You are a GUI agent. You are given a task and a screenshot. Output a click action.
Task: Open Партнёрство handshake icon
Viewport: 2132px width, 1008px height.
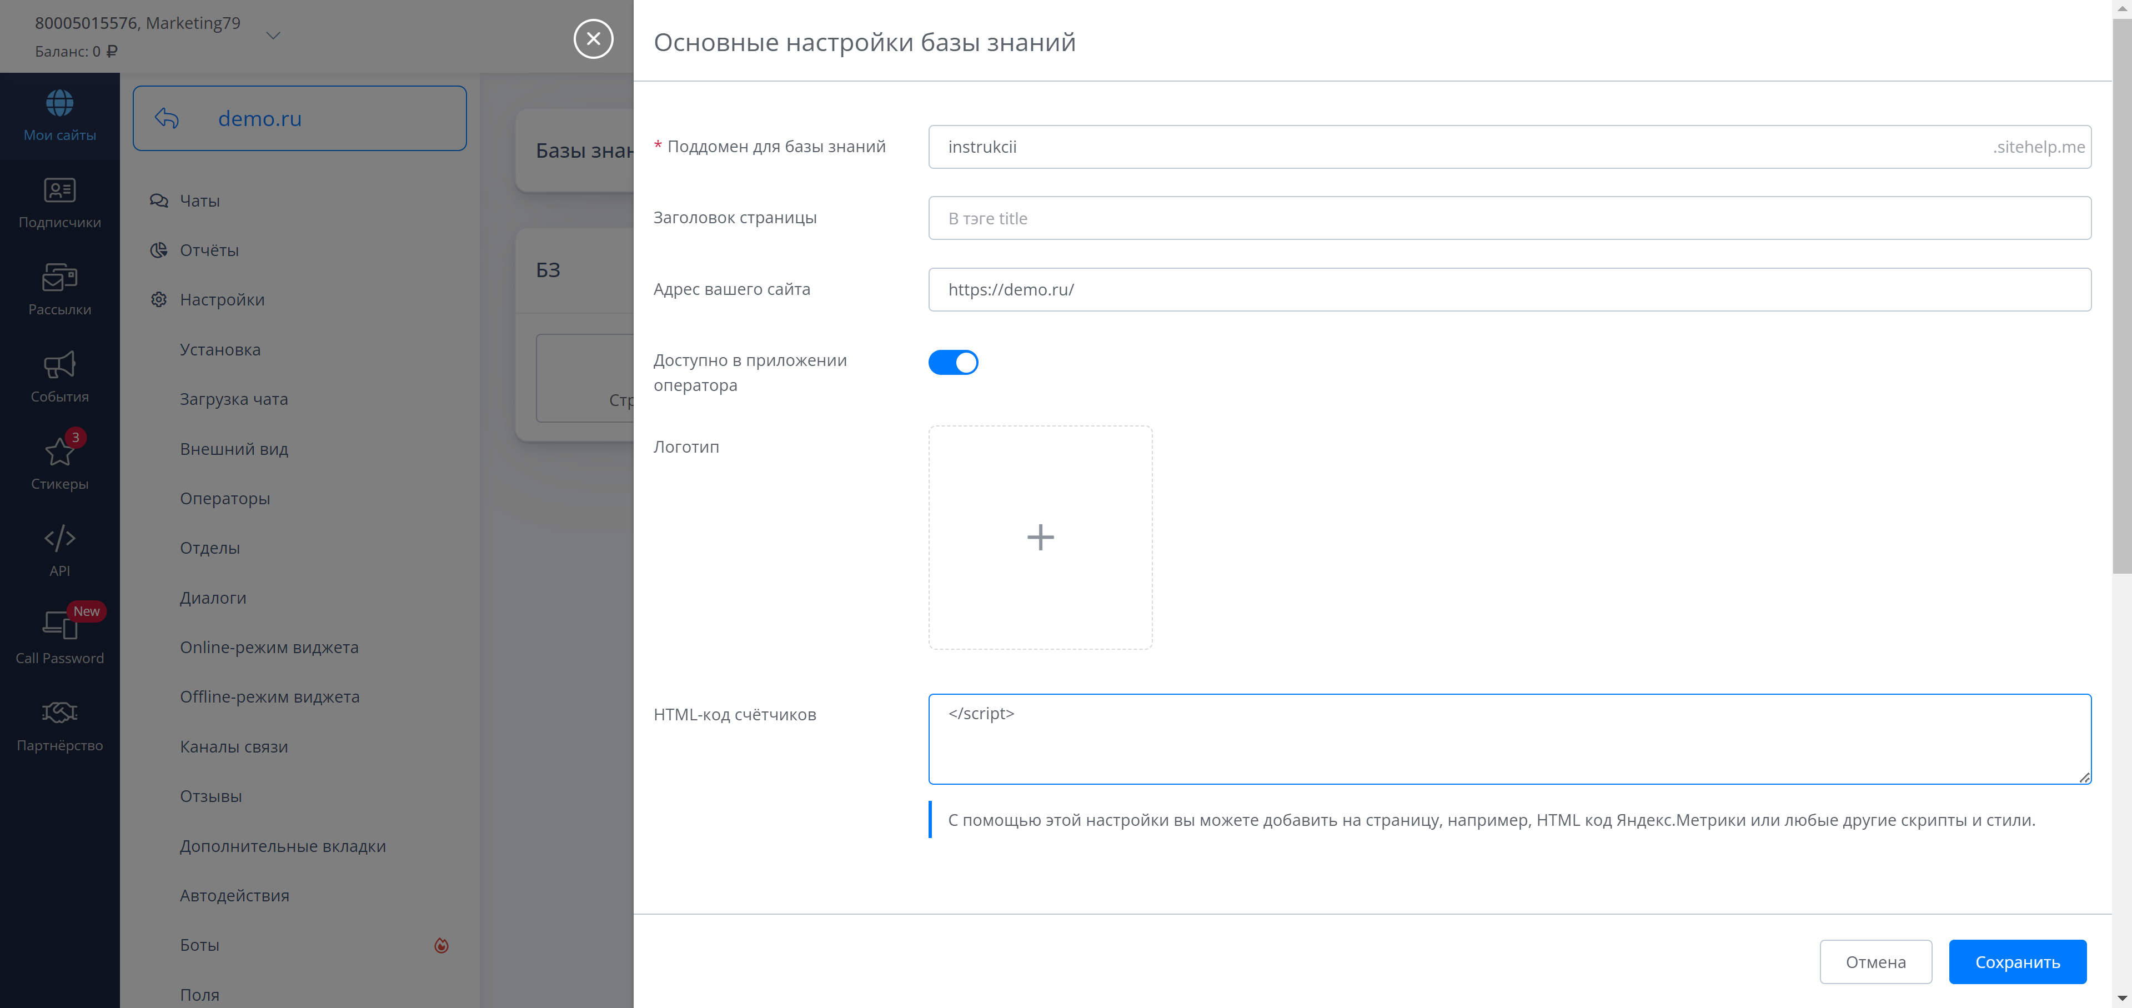coord(59,713)
